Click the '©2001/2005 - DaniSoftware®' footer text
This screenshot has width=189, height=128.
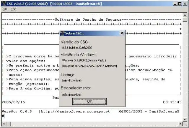[x=149, y=112]
